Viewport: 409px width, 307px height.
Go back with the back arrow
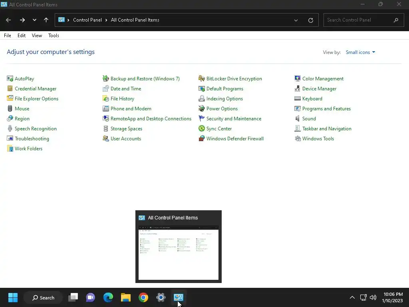click(x=8, y=20)
